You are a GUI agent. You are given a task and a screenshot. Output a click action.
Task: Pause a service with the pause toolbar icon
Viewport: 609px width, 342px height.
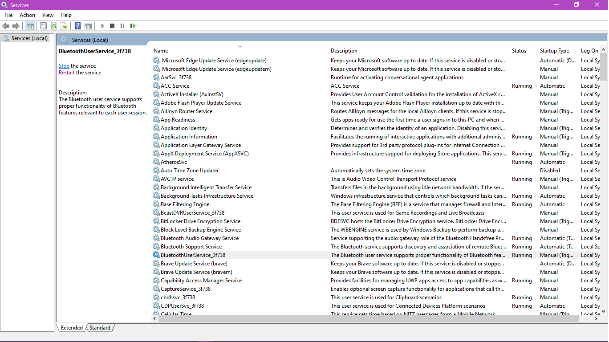point(122,25)
